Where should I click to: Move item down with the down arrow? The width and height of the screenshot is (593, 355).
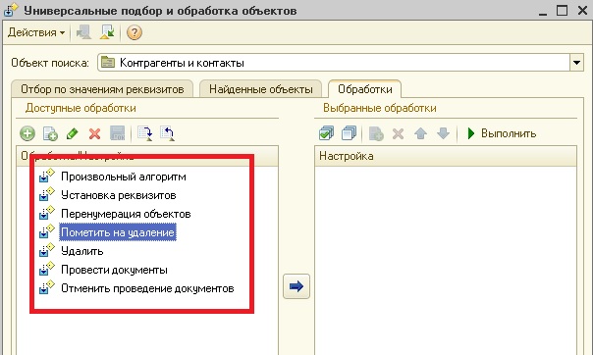coord(443,133)
